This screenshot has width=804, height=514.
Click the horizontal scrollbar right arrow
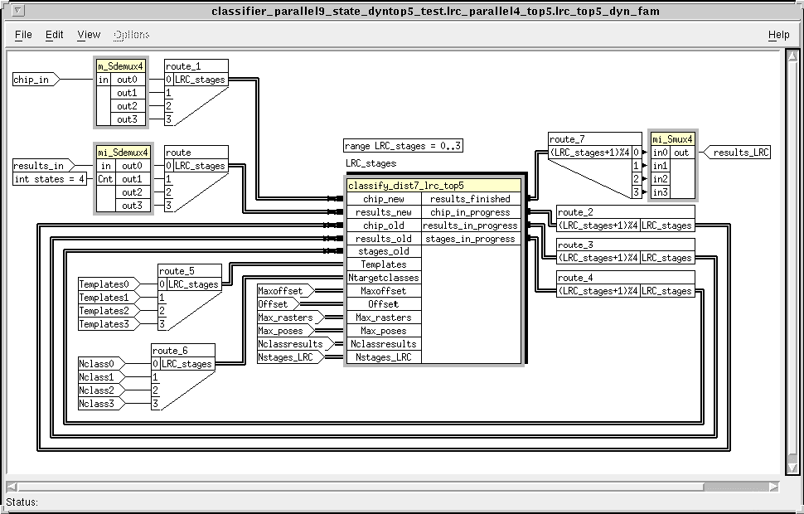[x=774, y=487]
